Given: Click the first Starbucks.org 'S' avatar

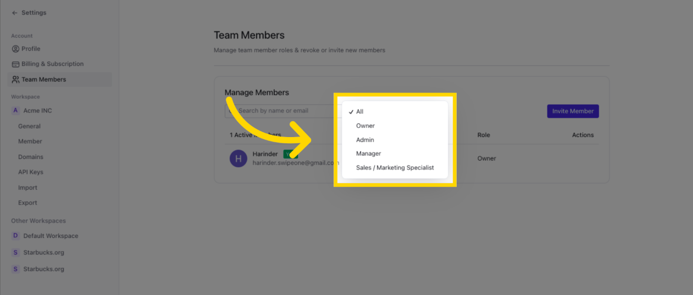Looking at the screenshot, I should pos(15,253).
